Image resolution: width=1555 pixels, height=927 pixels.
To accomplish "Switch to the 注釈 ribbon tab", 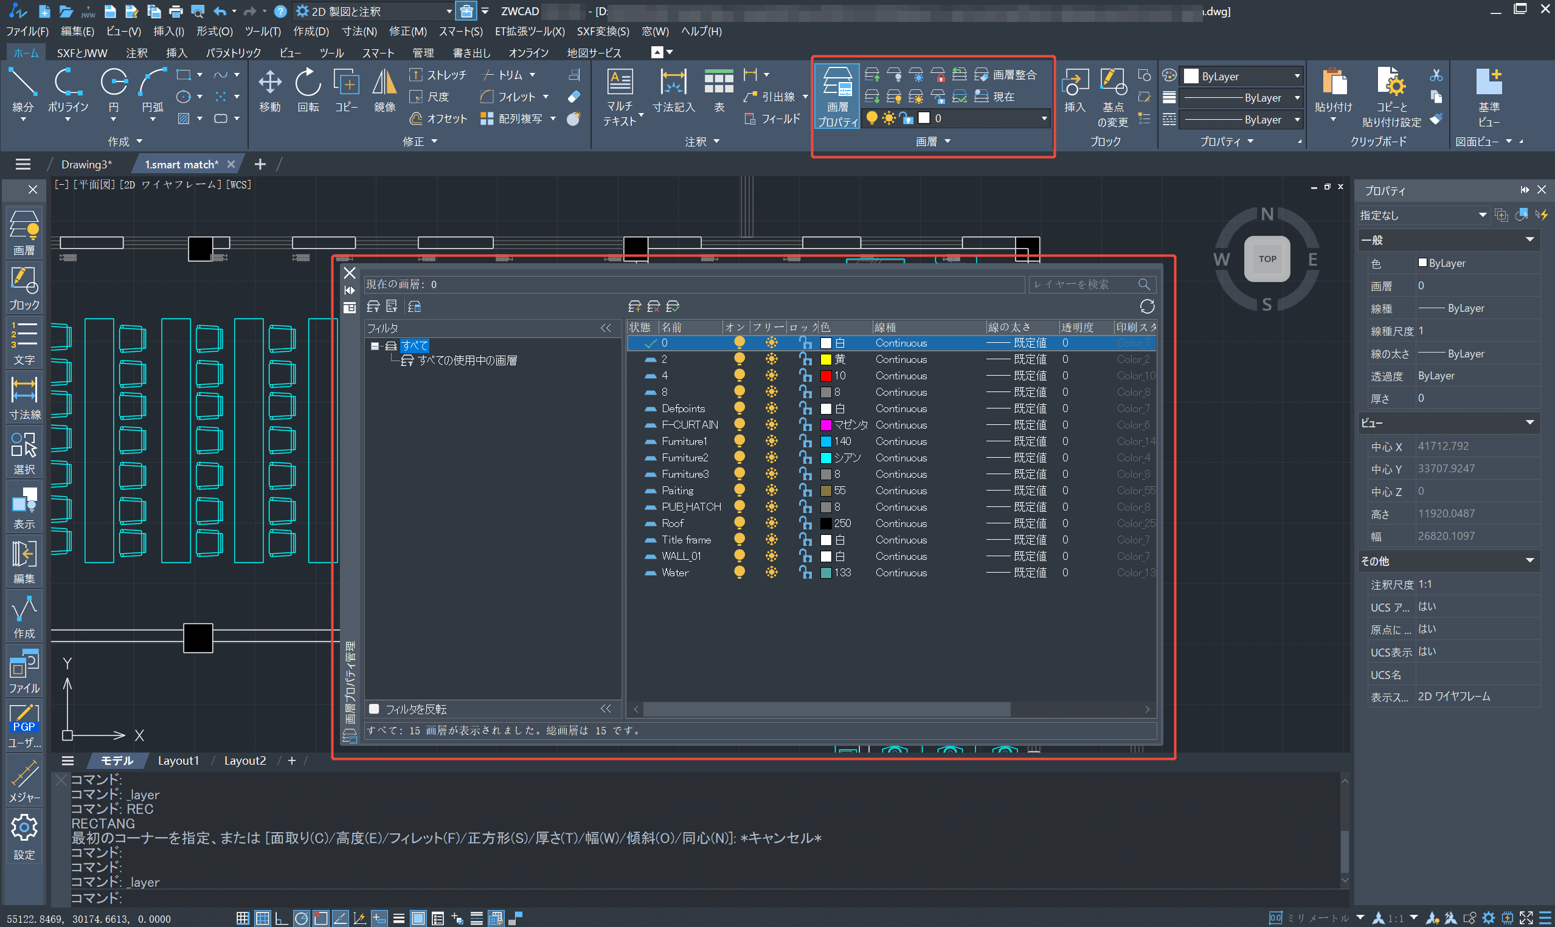I will click(x=136, y=53).
